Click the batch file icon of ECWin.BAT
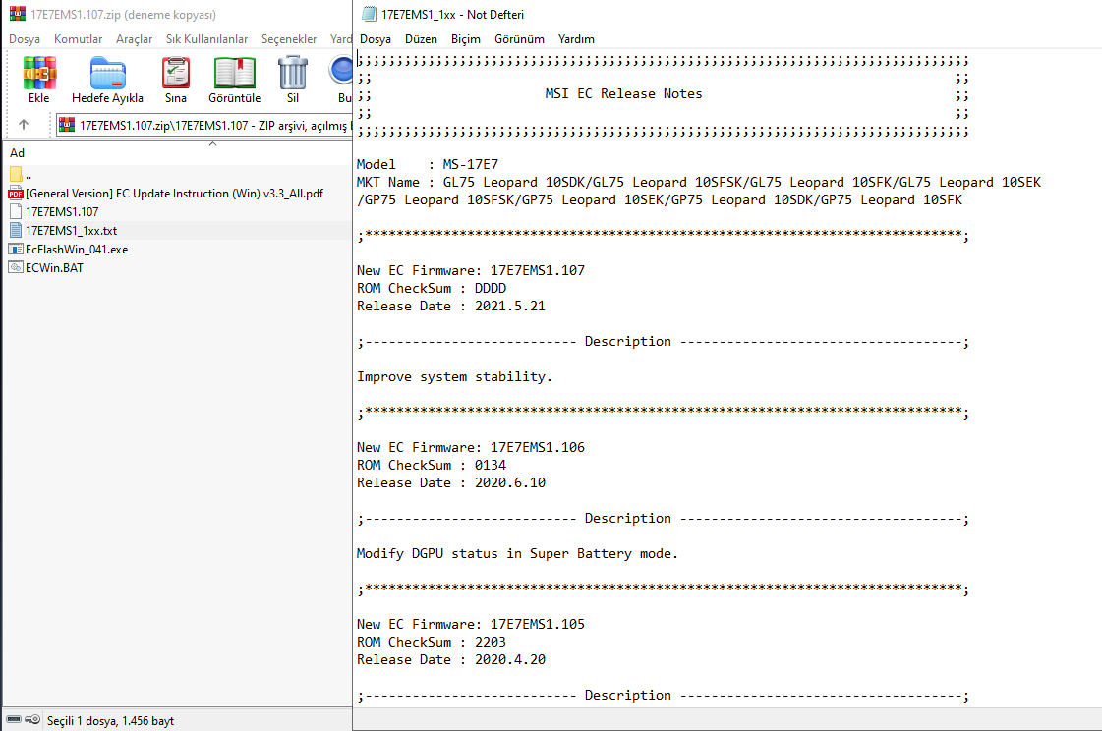 pos(16,267)
